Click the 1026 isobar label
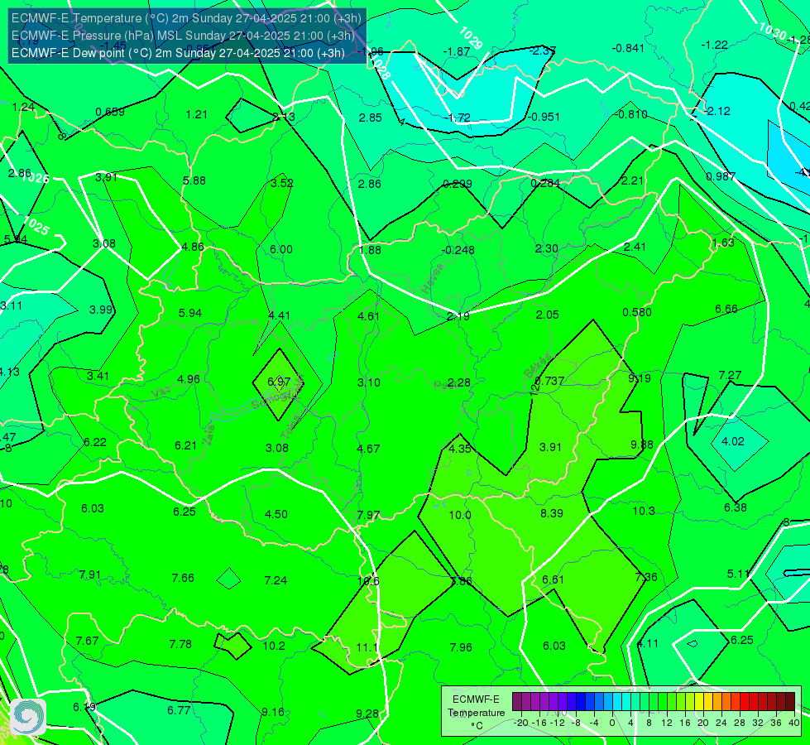810x745 pixels. (x=36, y=178)
